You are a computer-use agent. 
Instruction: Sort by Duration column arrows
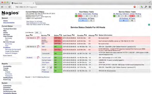pos(85,35)
